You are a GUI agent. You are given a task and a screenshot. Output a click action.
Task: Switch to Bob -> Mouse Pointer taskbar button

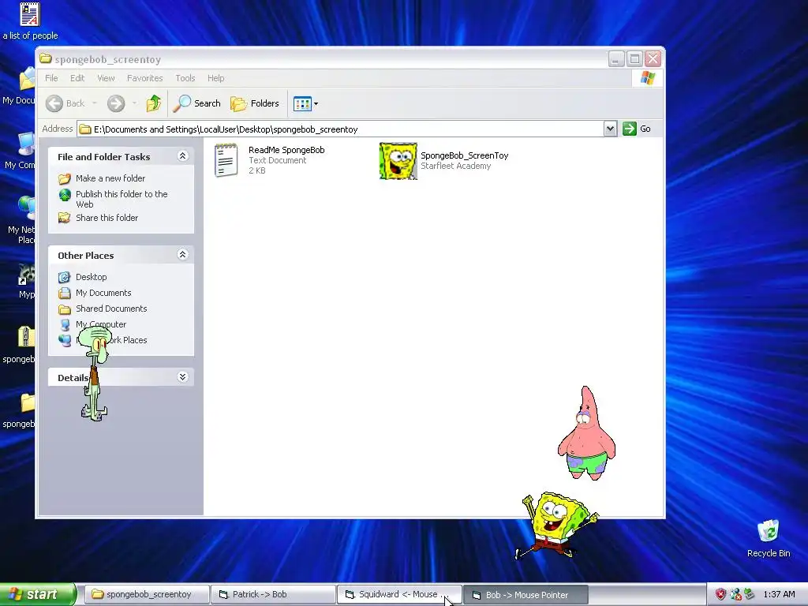[x=526, y=595]
